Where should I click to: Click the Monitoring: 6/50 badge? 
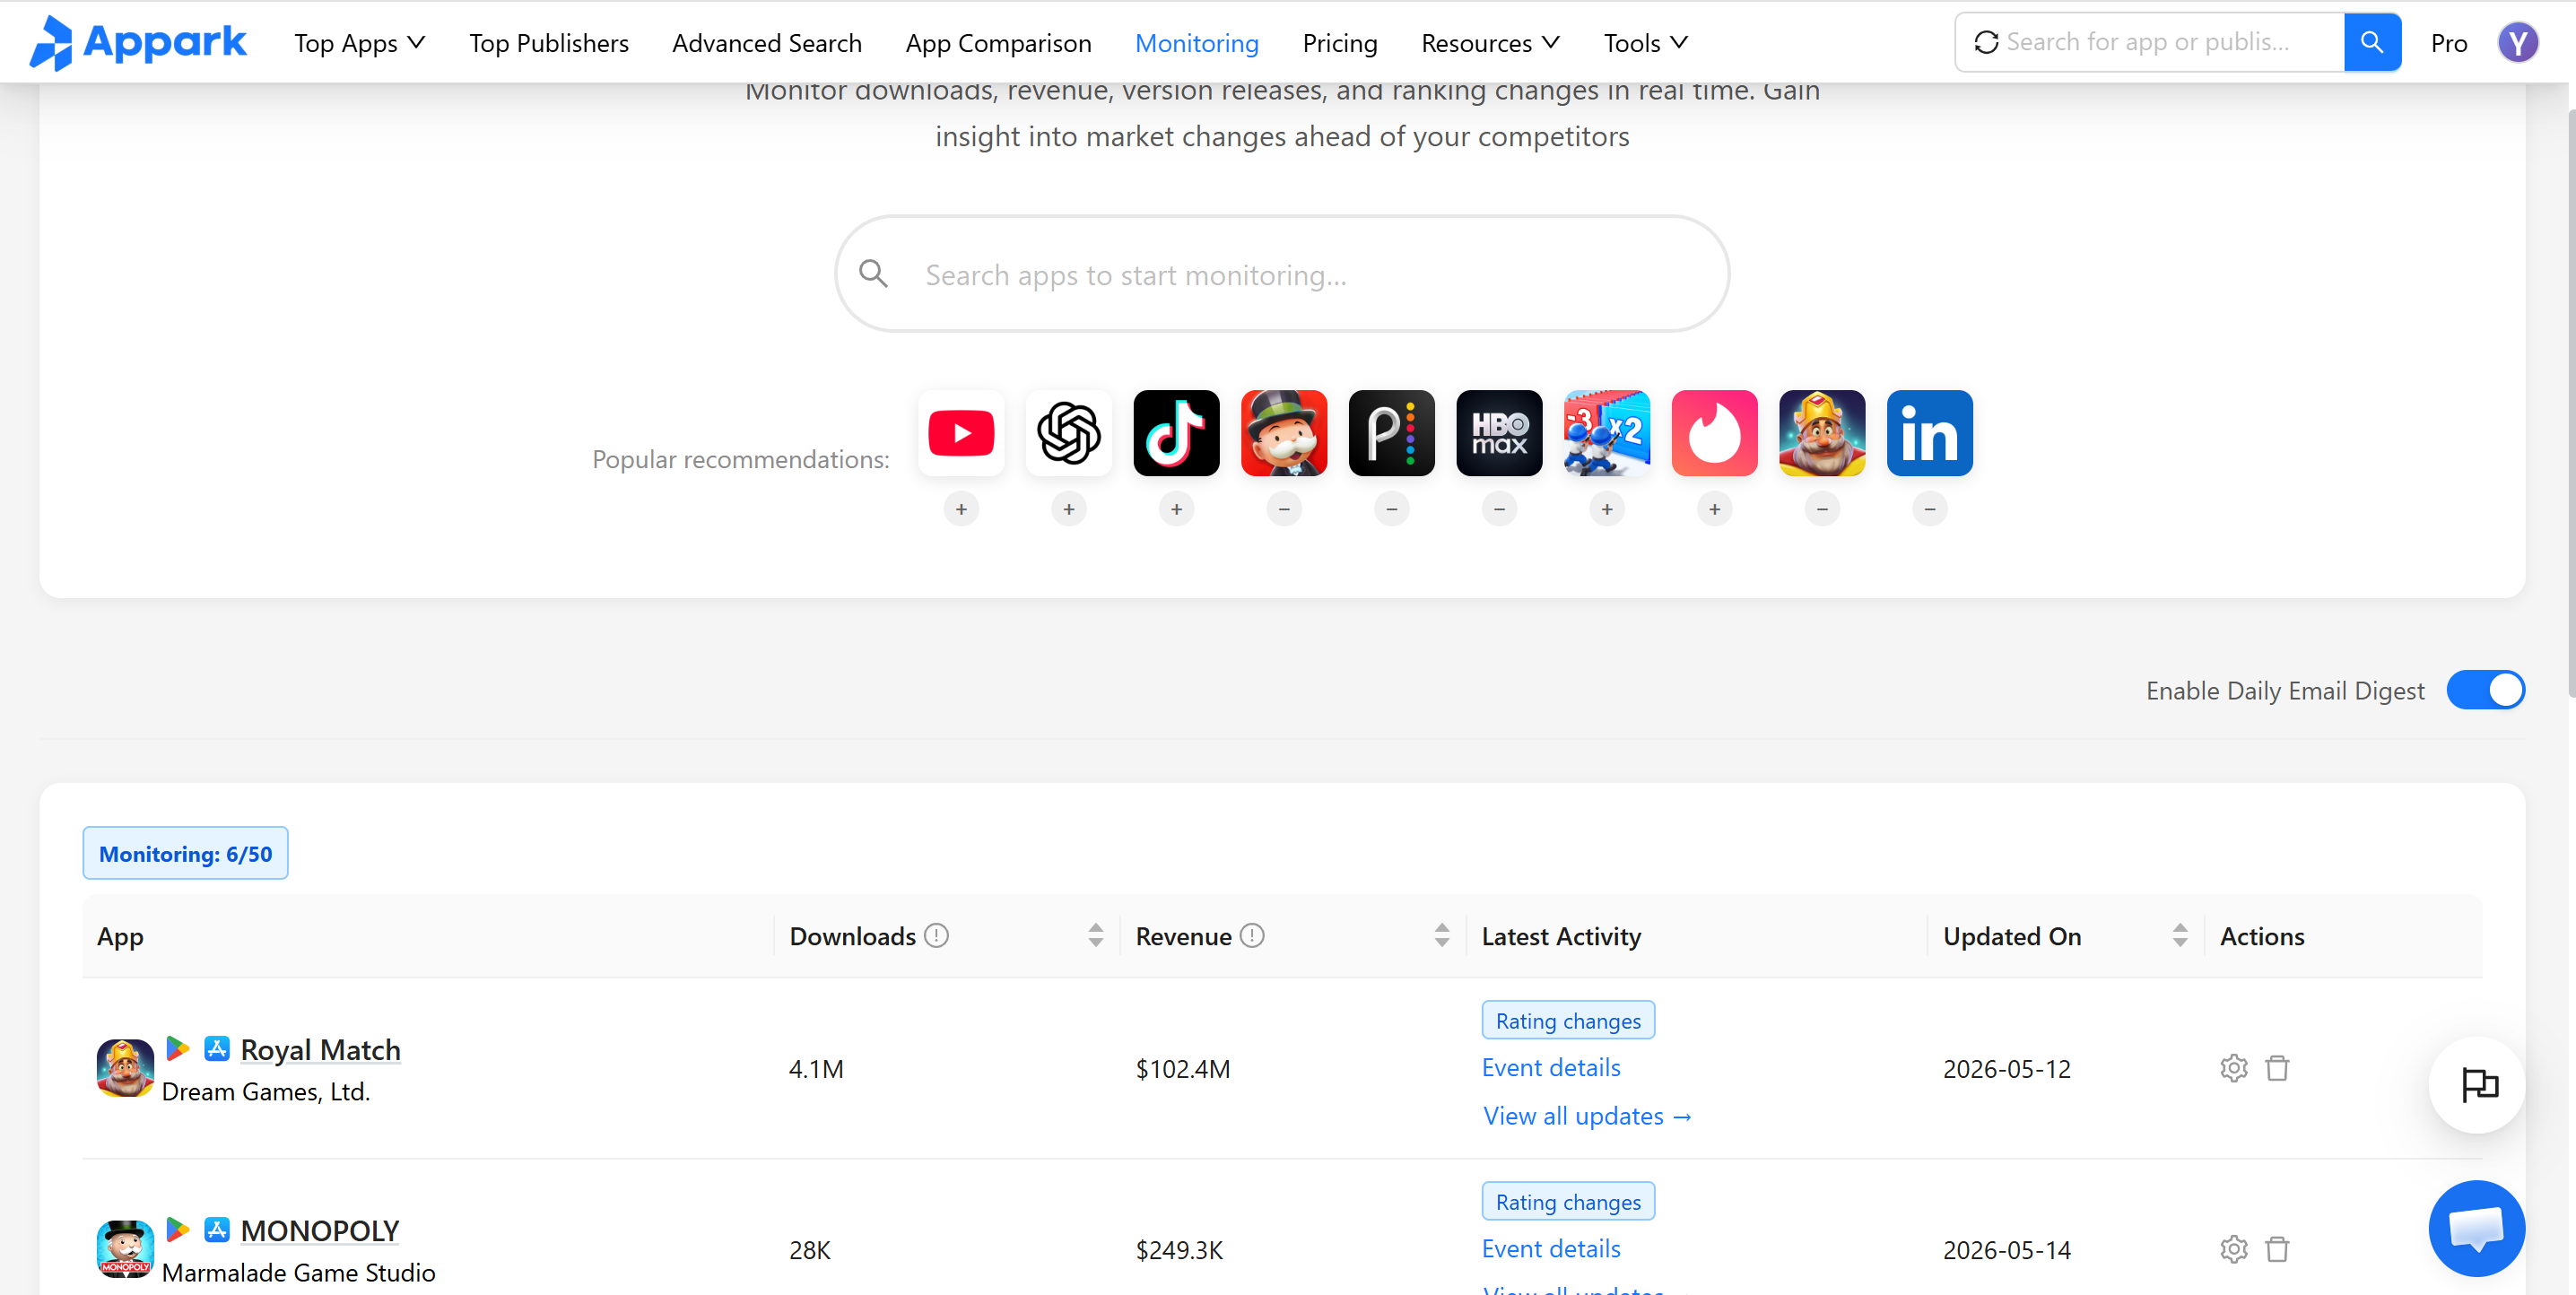(185, 853)
